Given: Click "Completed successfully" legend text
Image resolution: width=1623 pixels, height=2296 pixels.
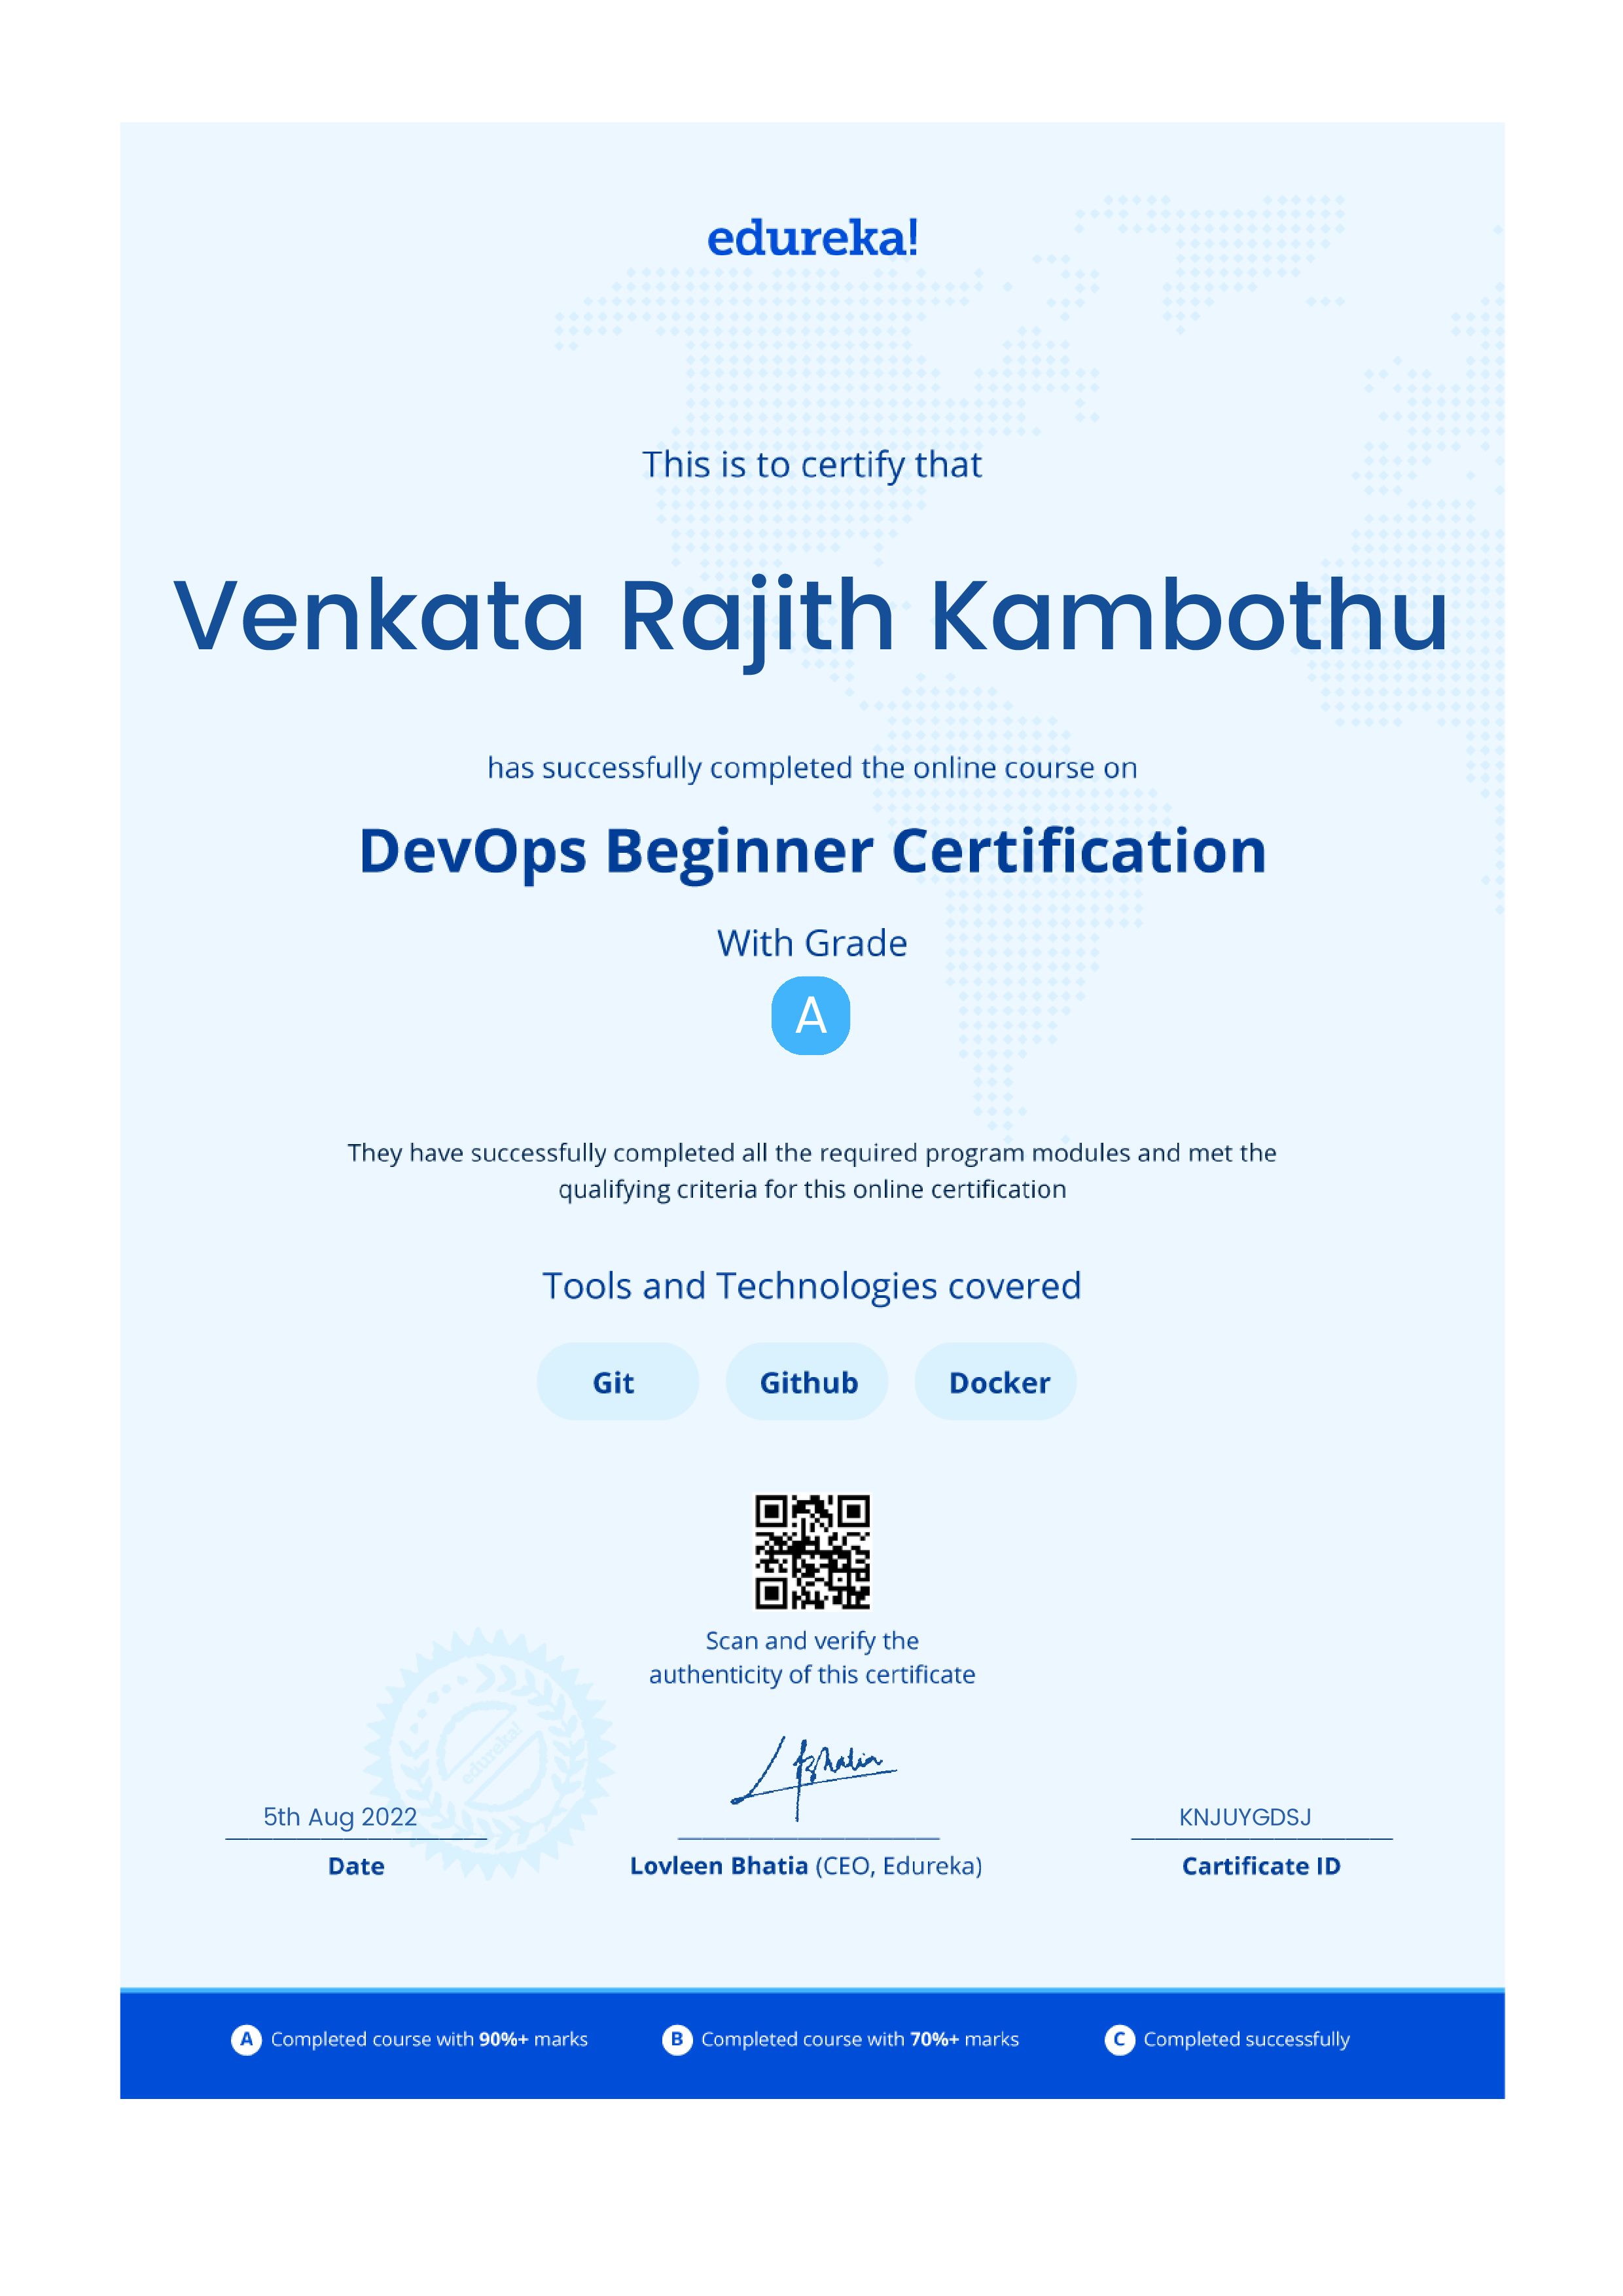Looking at the screenshot, I should tap(1247, 2040).
